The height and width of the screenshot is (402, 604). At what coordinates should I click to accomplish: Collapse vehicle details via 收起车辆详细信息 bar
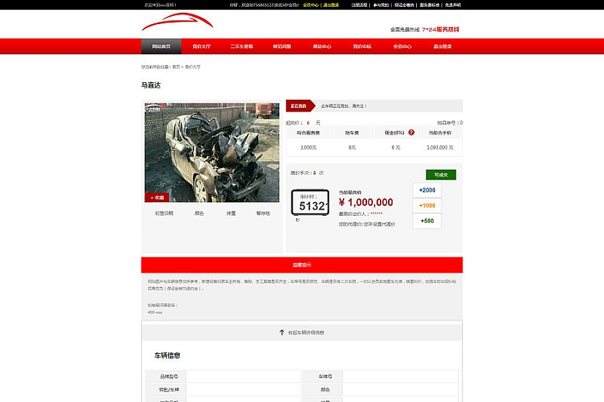pyautogui.click(x=302, y=332)
